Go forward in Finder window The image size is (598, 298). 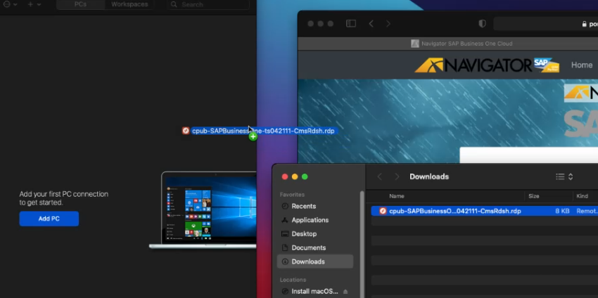click(x=397, y=176)
